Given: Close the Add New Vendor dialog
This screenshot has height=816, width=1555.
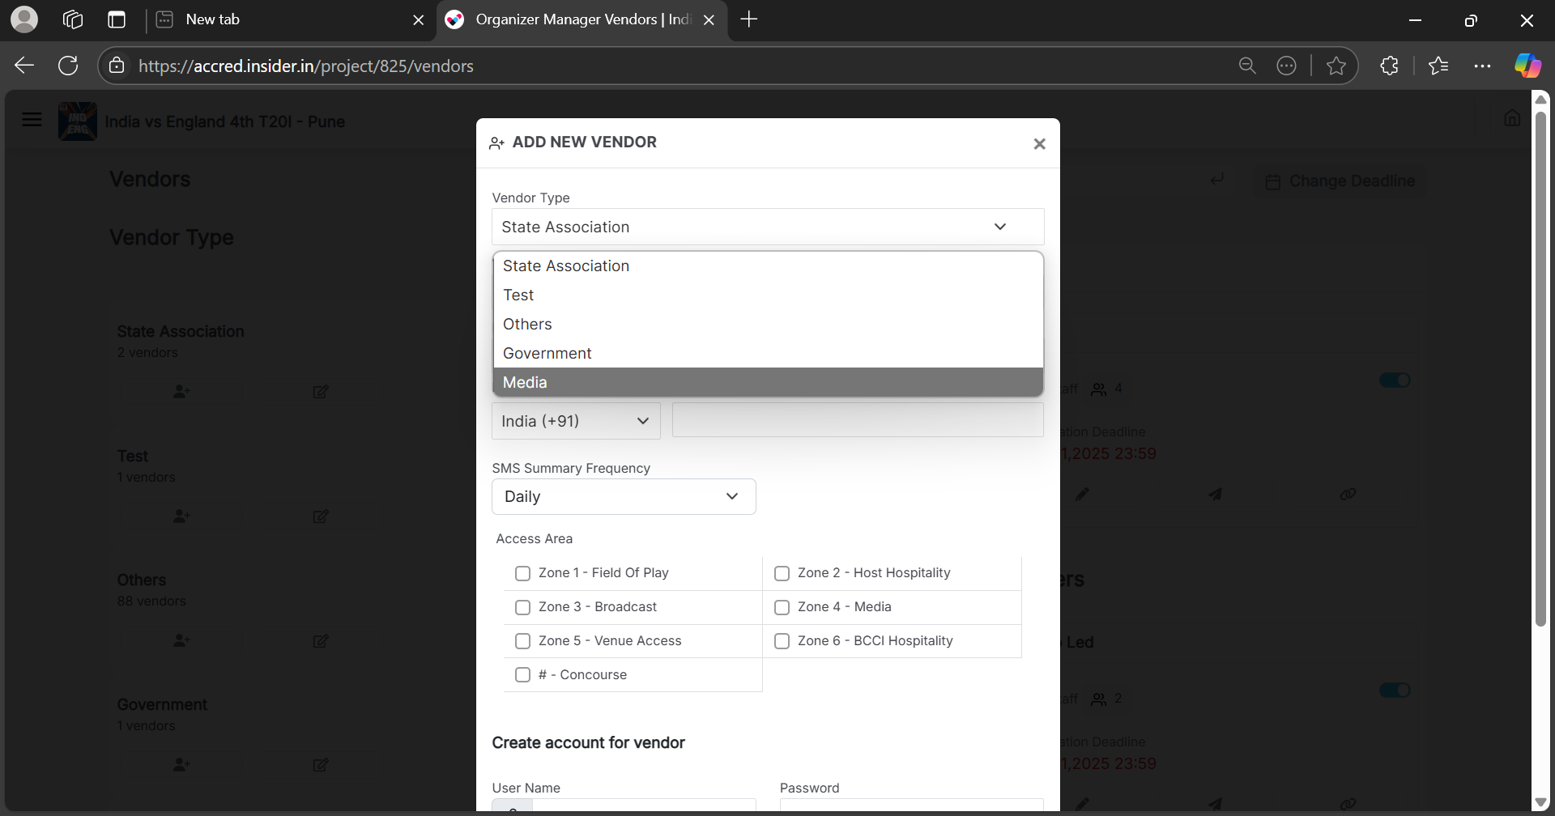Looking at the screenshot, I should click(1039, 144).
